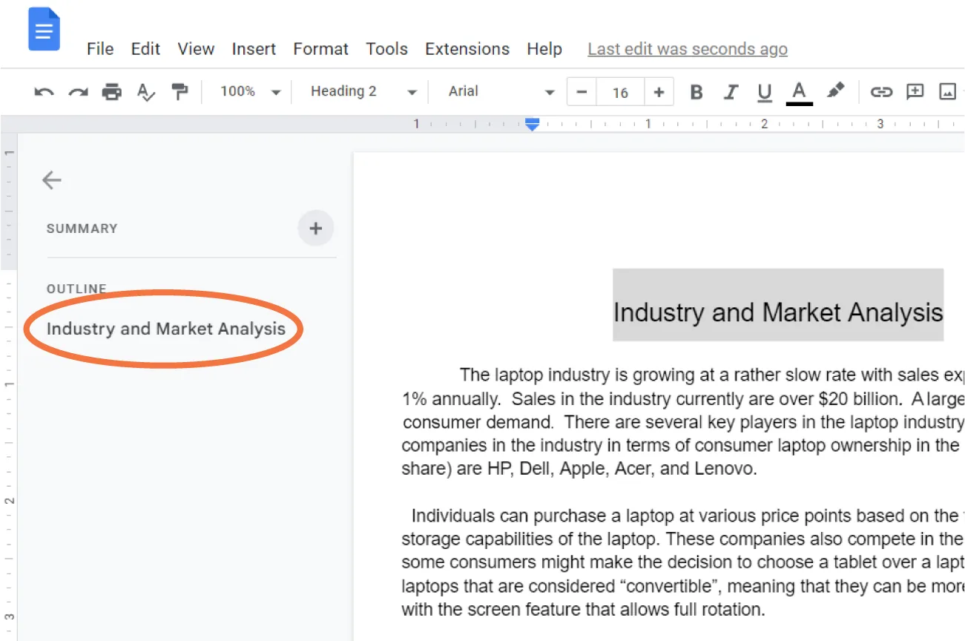Screen dimensions: 965x641
Task: Open the Format menu
Action: pyautogui.click(x=320, y=49)
